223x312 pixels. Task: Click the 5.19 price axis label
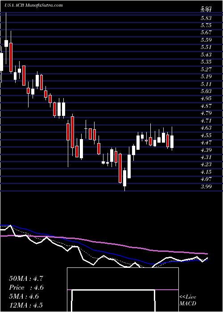point(206,77)
